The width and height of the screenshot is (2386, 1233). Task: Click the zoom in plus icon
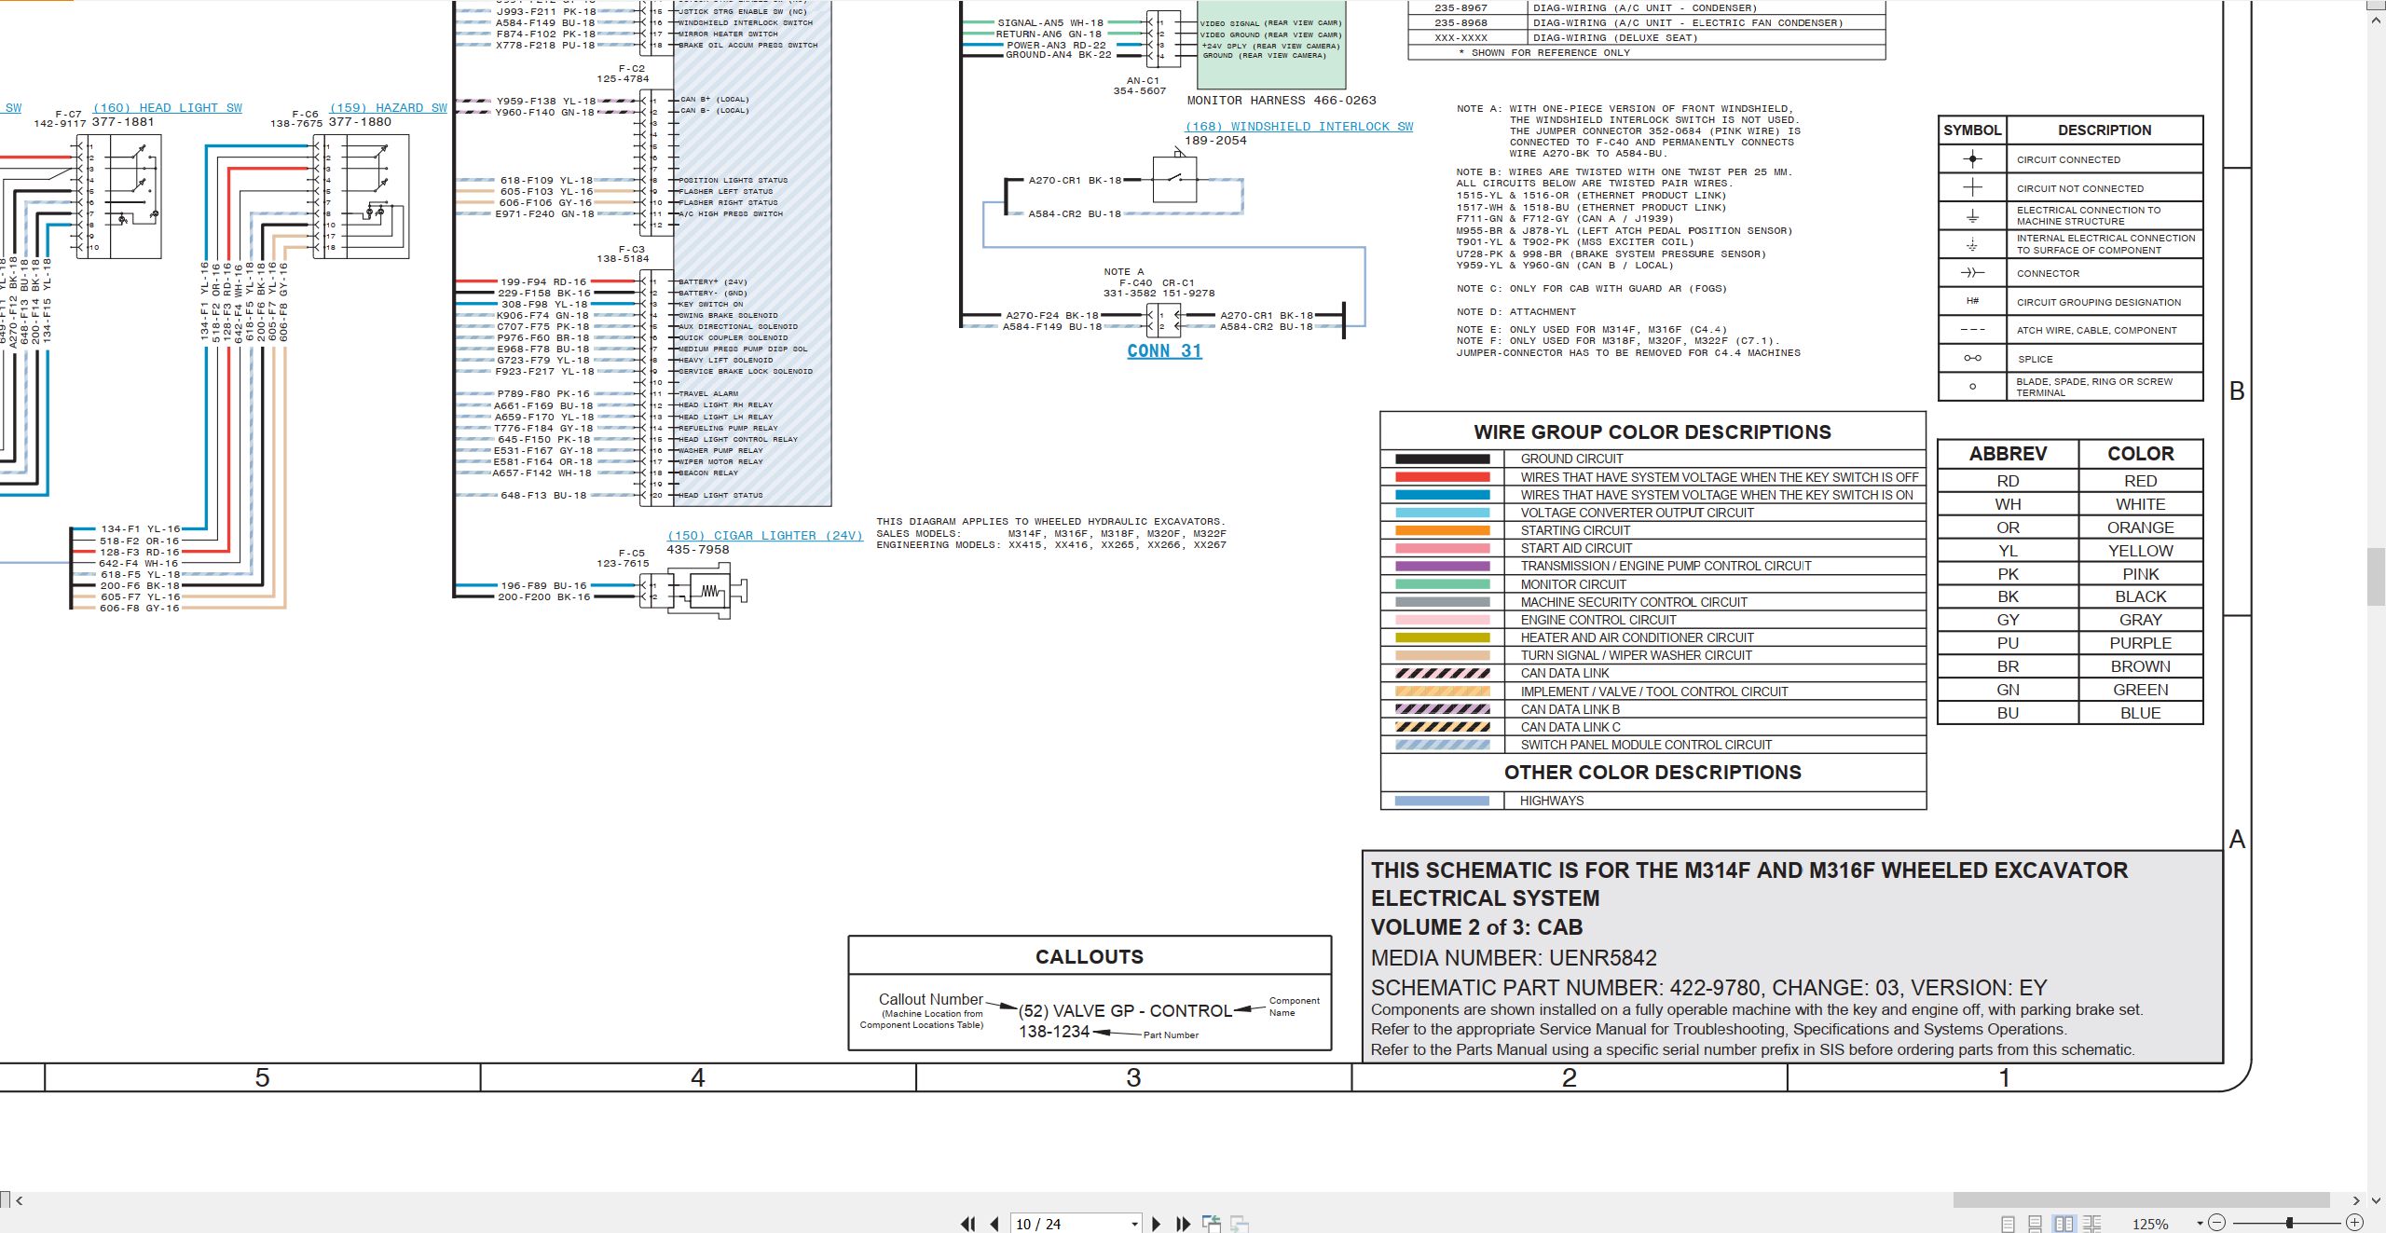pos(2354,1223)
